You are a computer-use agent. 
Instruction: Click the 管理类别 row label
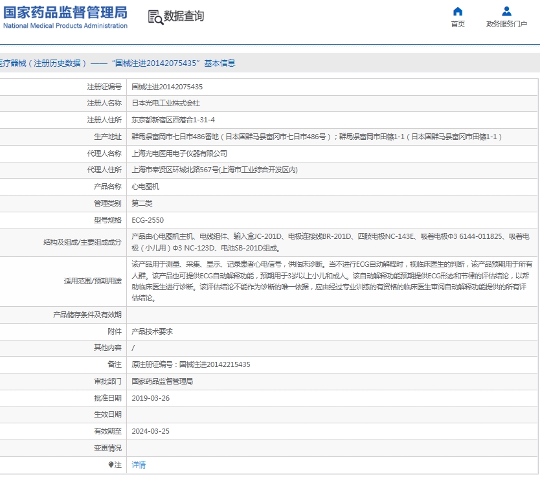point(107,203)
